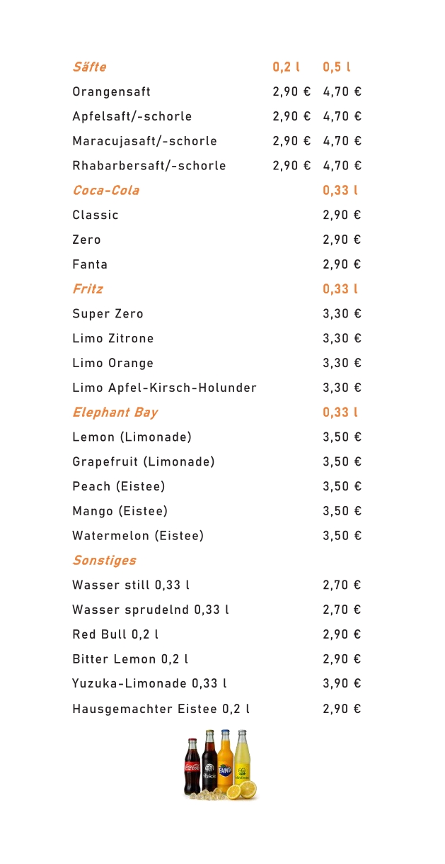Pick the Rhabarbersaft/-schorle item
Viewport: 445px width, 864px height.
pyautogui.click(x=149, y=166)
